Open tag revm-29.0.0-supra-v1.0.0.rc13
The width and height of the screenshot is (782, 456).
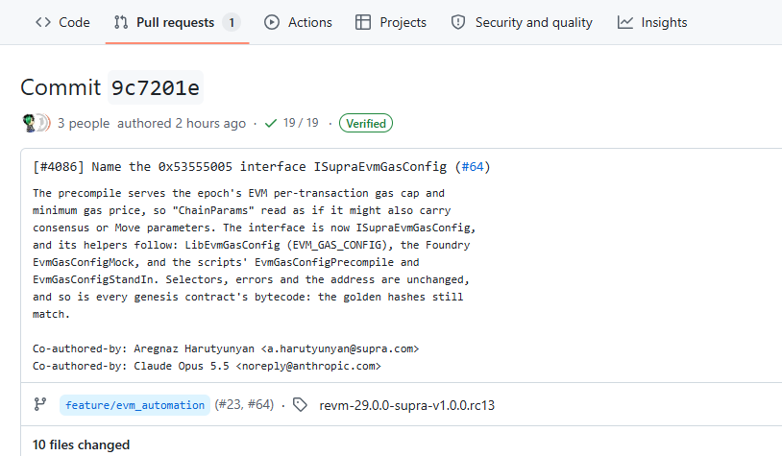pos(407,405)
